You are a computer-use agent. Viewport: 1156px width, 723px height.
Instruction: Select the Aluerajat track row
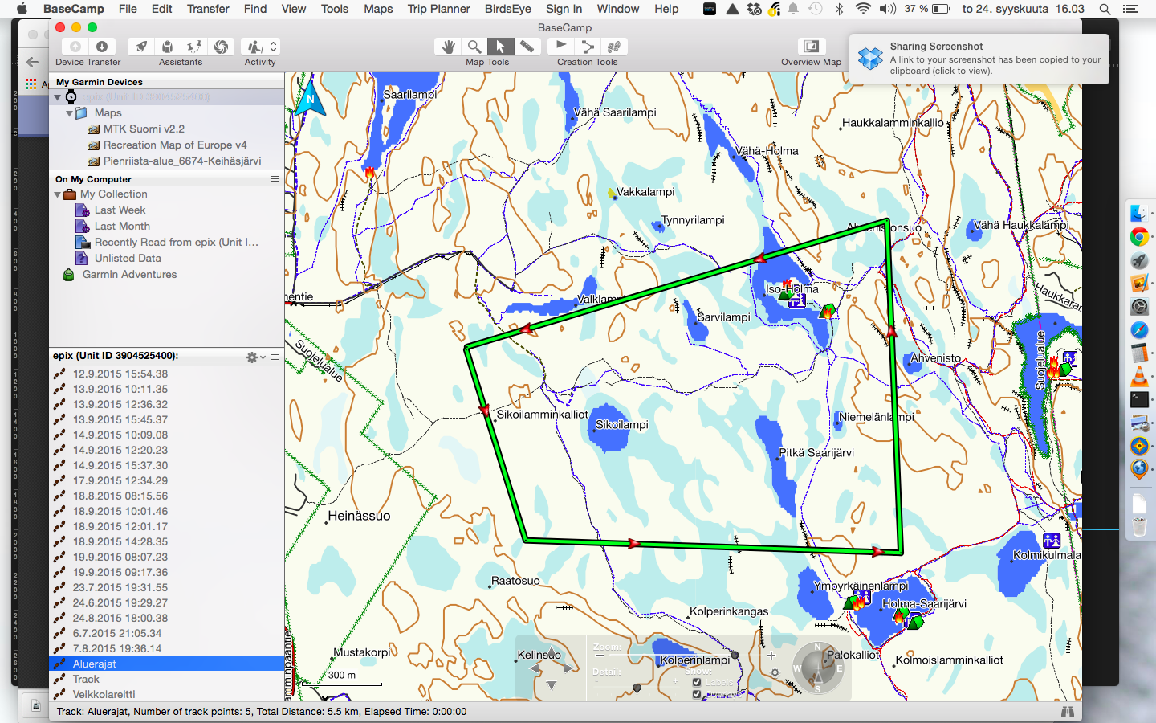(x=166, y=664)
